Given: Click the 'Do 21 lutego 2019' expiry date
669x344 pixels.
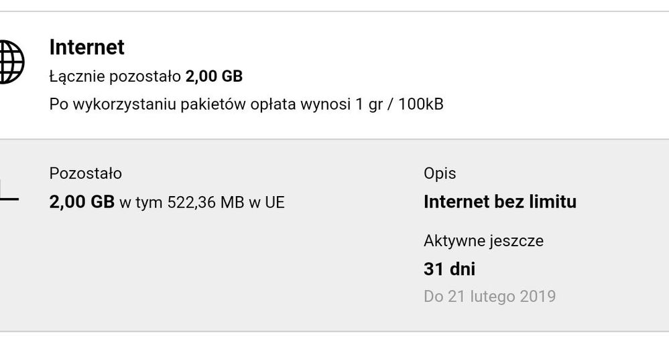Looking at the screenshot, I should tap(489, 296).
